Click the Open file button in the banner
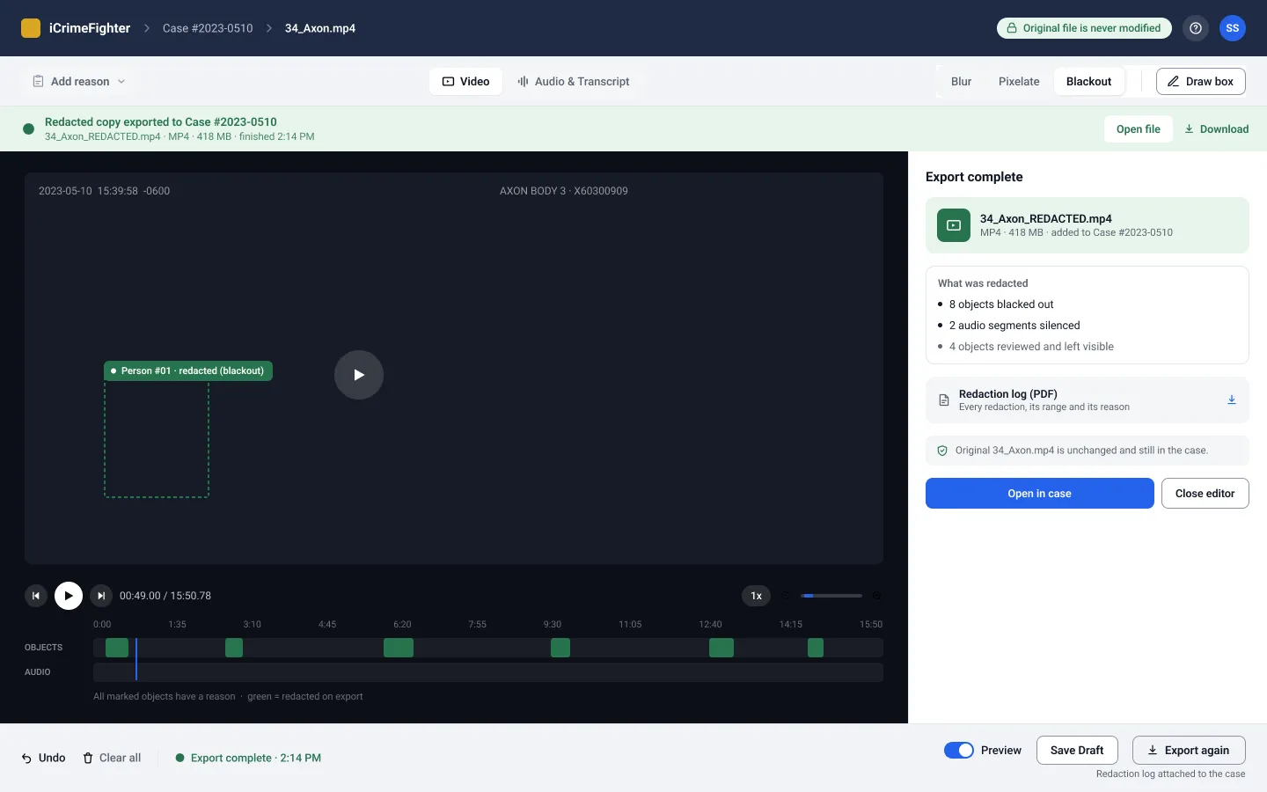 (x=1139, y=129)
